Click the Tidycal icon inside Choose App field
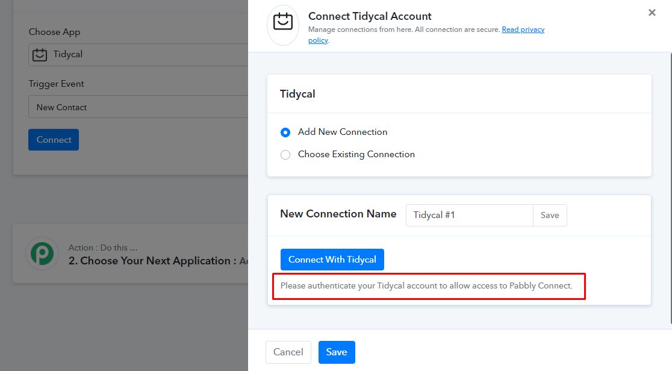 tap(40, 54)
